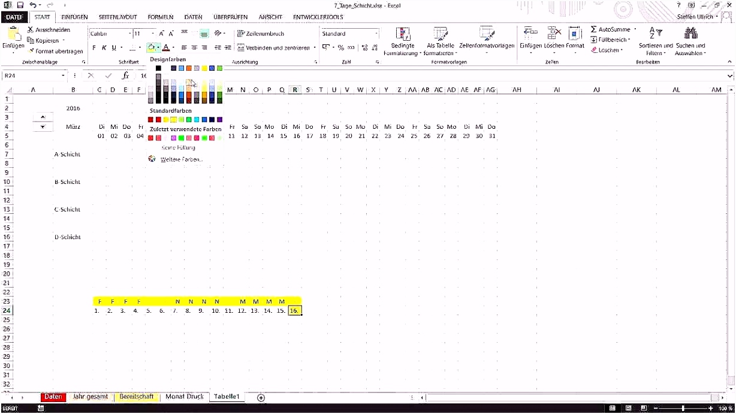Screen dimensions: 736x414
Task: Click the Save icon in quick access toolbar
Action: tap(20, 5)
